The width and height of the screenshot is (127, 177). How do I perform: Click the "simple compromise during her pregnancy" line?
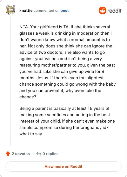click(x=64, y=128)
